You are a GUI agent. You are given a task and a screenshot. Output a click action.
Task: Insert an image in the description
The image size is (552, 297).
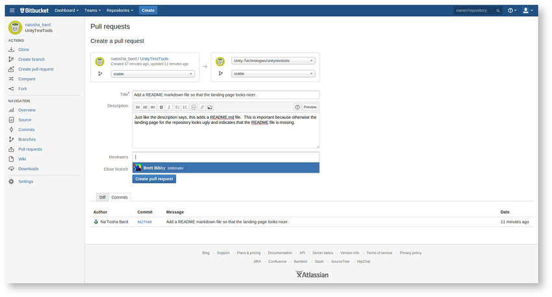coord(210,107)
